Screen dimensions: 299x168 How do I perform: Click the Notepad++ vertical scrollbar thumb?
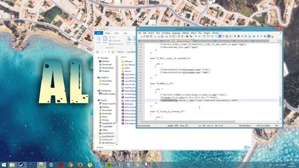tap(280, 101)
